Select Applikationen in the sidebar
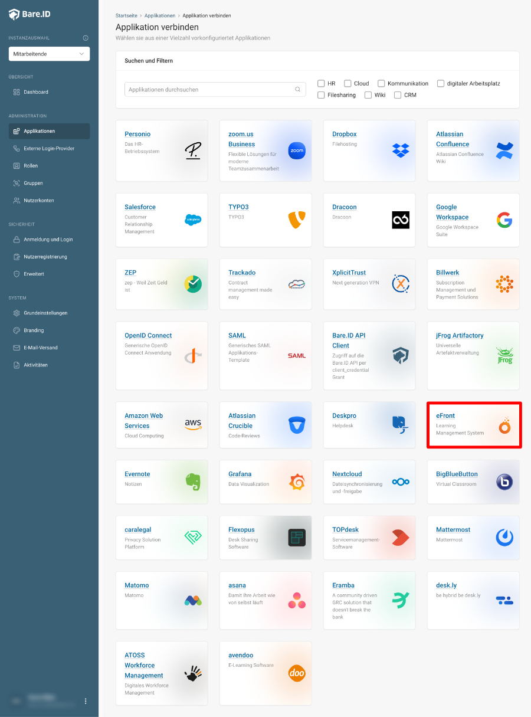This screenshot has width=531, height=717. coord(49,131)
